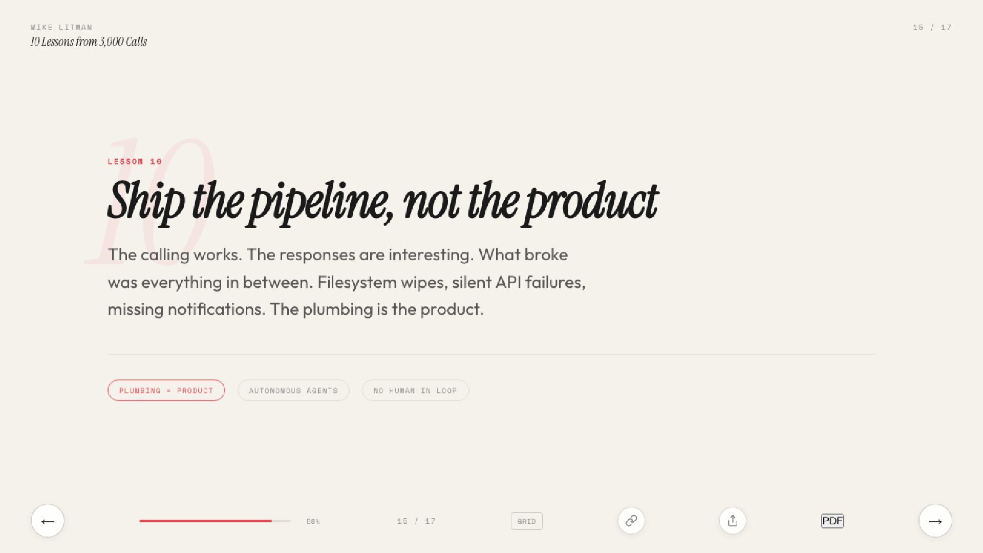
Task: Click the unfilled end of progress bar
Action: tap(282, 521)
